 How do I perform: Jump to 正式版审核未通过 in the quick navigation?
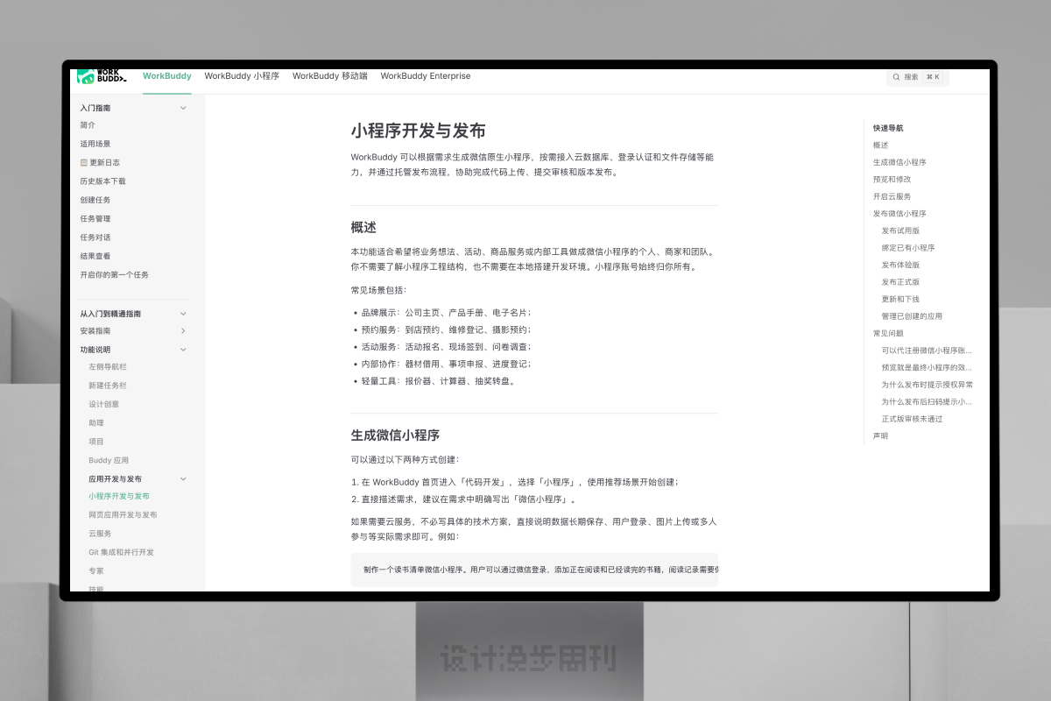point(913,419)
